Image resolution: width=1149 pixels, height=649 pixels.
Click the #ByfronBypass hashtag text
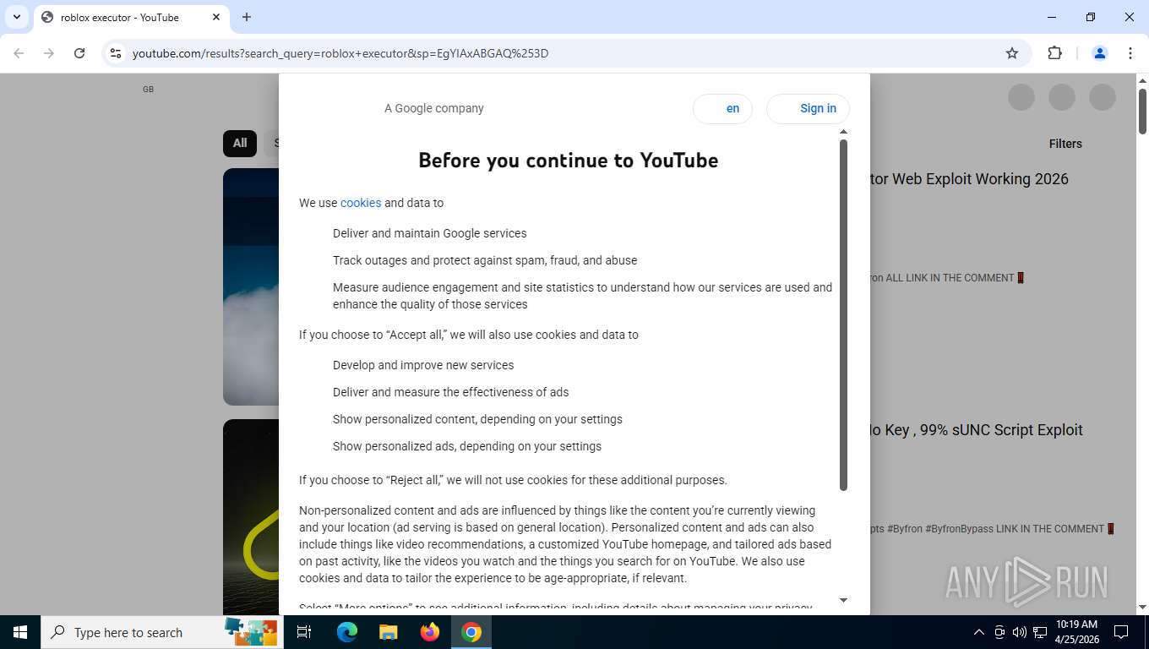click(959, 529)
